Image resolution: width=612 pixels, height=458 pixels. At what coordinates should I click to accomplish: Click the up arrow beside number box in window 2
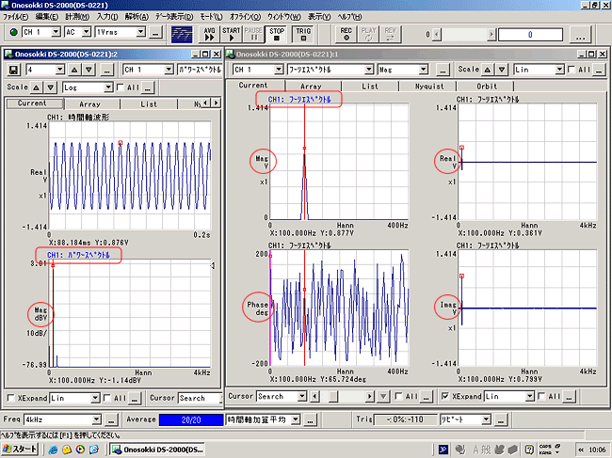[74, 70]
